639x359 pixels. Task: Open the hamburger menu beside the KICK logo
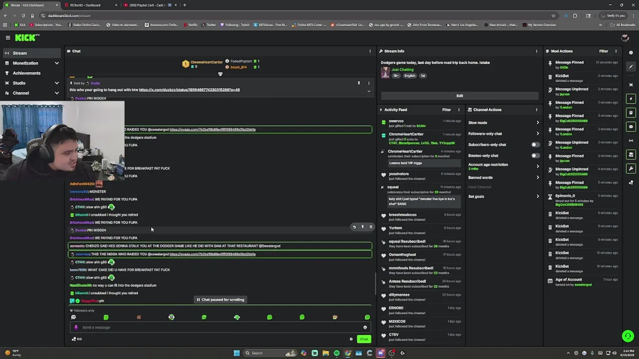tap(7, 37)
